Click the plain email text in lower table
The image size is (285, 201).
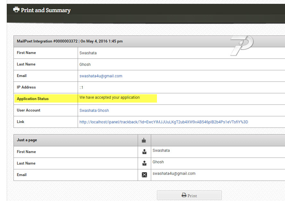tap(174, 174)
